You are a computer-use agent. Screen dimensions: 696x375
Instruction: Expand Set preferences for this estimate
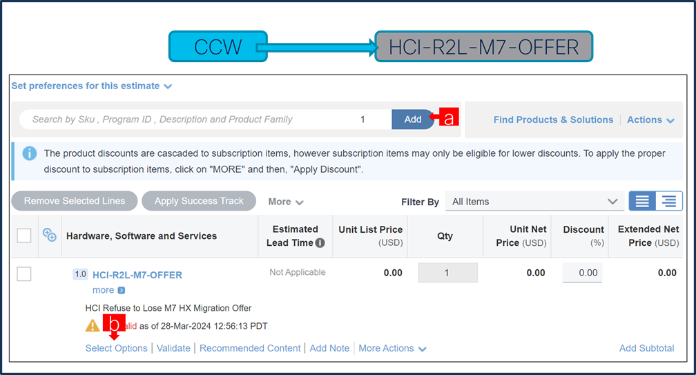[x=91, y=86]
